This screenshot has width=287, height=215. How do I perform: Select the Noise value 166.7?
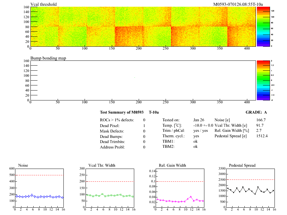[261, 120]
